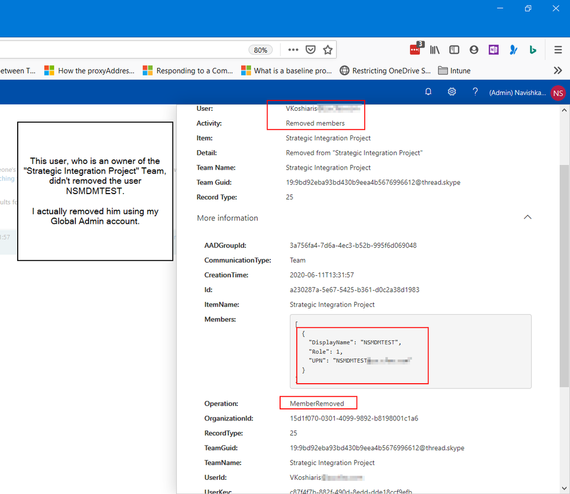Open the Firefox account icon
The width and height of the screenshot is (570, 494).
pyautogui.click(x=474, y=50)
